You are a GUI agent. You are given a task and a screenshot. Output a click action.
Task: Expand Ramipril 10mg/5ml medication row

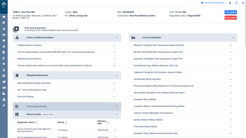click(x=231, y=45)
